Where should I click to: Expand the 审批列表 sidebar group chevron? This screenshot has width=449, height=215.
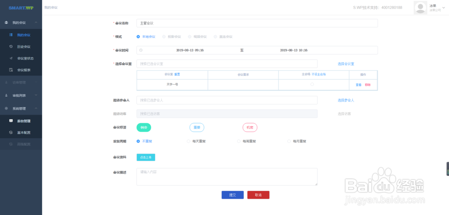[36, 95]
